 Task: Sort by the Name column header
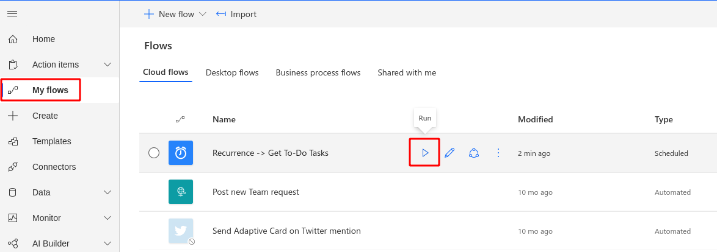224,119
